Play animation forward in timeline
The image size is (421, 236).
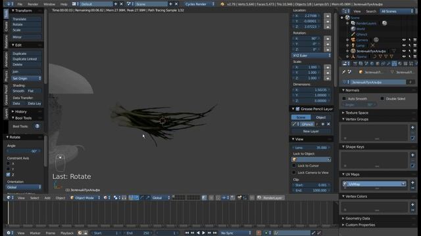(203, 233)
